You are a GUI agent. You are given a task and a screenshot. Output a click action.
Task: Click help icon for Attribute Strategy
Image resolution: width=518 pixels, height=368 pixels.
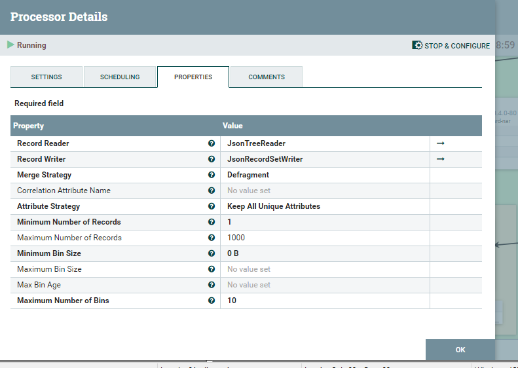point(212,206)
